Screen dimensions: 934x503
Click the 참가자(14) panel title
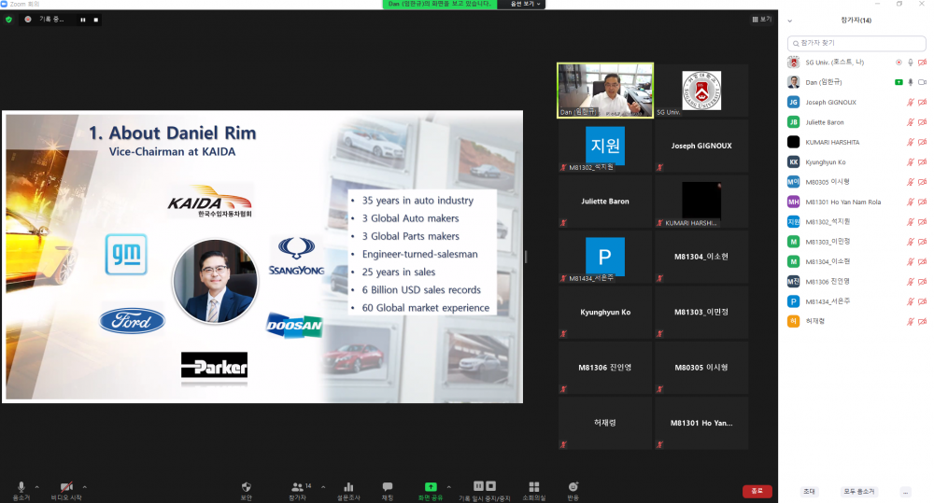point(856,21)
